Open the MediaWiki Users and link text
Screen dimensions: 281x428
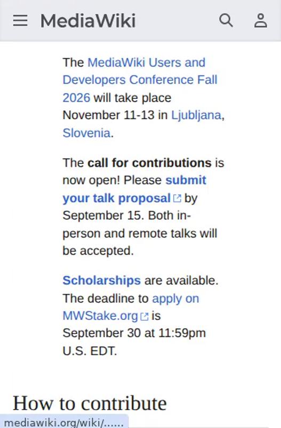coord(146,63)
